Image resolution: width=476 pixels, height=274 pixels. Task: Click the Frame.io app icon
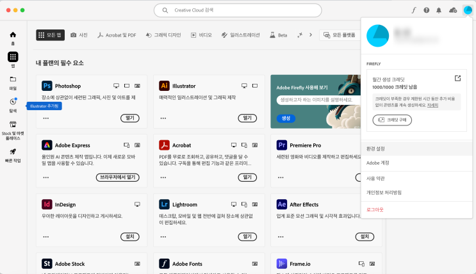tap(282, 263)
